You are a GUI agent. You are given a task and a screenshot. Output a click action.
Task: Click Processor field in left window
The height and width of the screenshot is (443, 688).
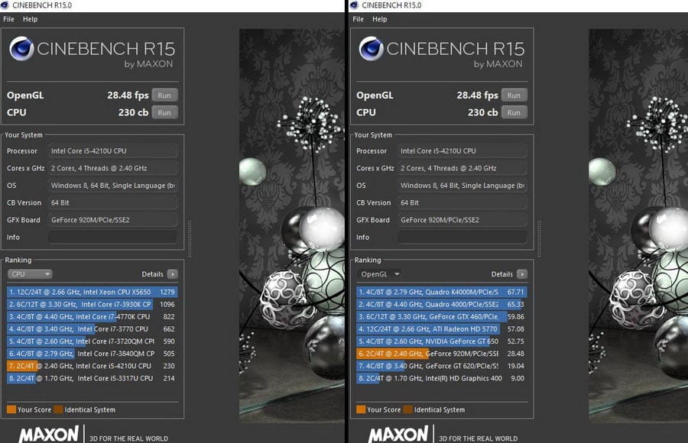click(113, 151)
